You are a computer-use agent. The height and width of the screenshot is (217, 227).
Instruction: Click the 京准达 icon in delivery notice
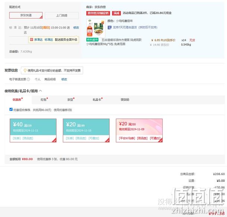(x=32, y=39)
